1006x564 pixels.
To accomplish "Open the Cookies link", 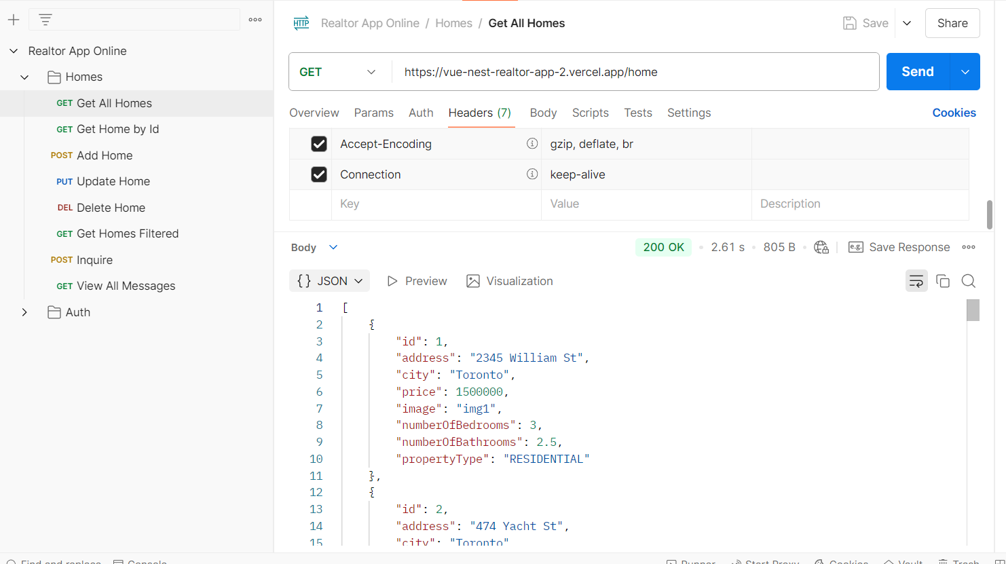I will 954,113.
